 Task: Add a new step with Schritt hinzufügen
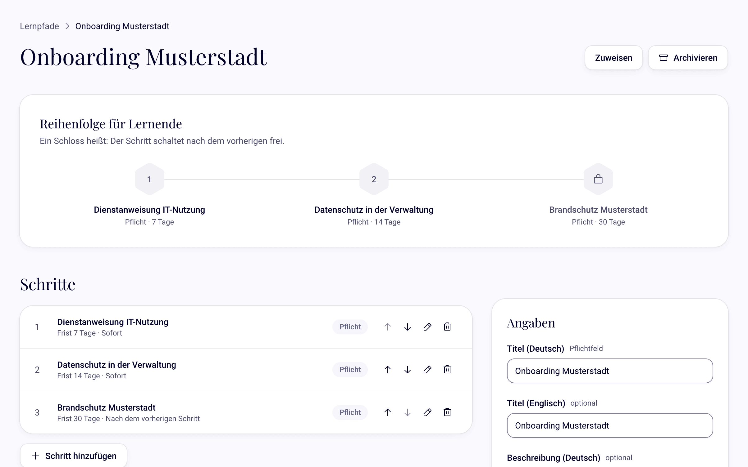pos(74,456)
